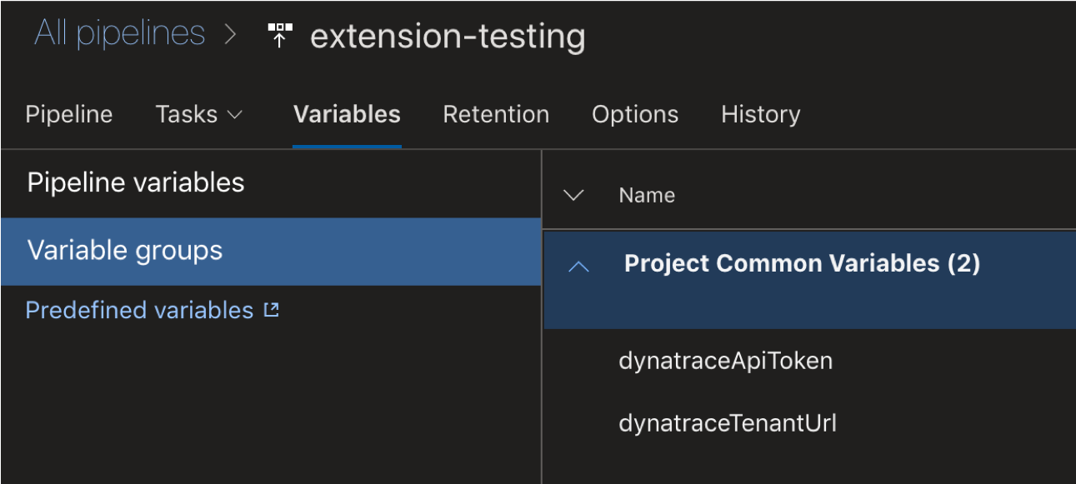Image resolution: width=1076 pixels, height=484 pixels.
Task: Click the release pipeline icon beside extension-testing
Action: coord(280,36)
